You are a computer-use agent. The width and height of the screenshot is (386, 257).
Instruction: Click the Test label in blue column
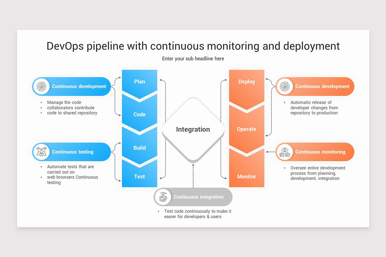(x=140, y=176)
